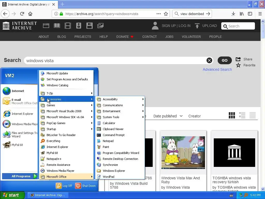This screenshot has width=265, height=199.
Task: Open Calculator from Accessories submenu
Action: (120, 123)
